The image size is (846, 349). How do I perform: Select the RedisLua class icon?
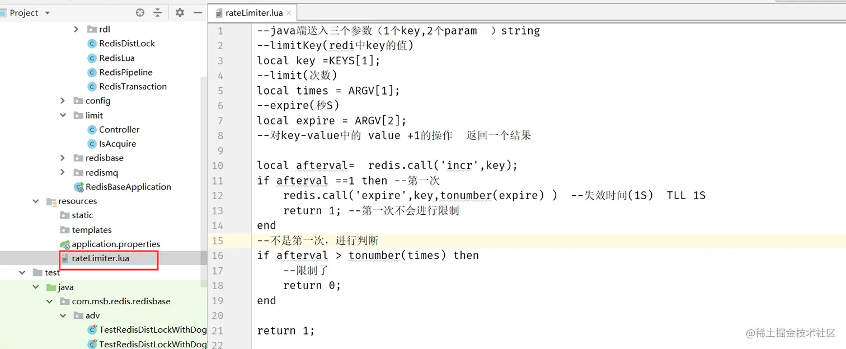[92, 58]
